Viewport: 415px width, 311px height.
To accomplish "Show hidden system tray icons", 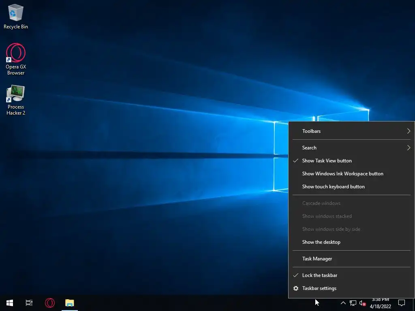I will point(343,303).
